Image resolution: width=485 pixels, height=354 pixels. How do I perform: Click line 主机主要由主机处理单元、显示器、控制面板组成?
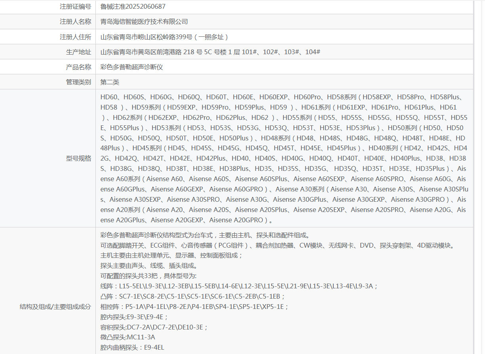point(171,256)
